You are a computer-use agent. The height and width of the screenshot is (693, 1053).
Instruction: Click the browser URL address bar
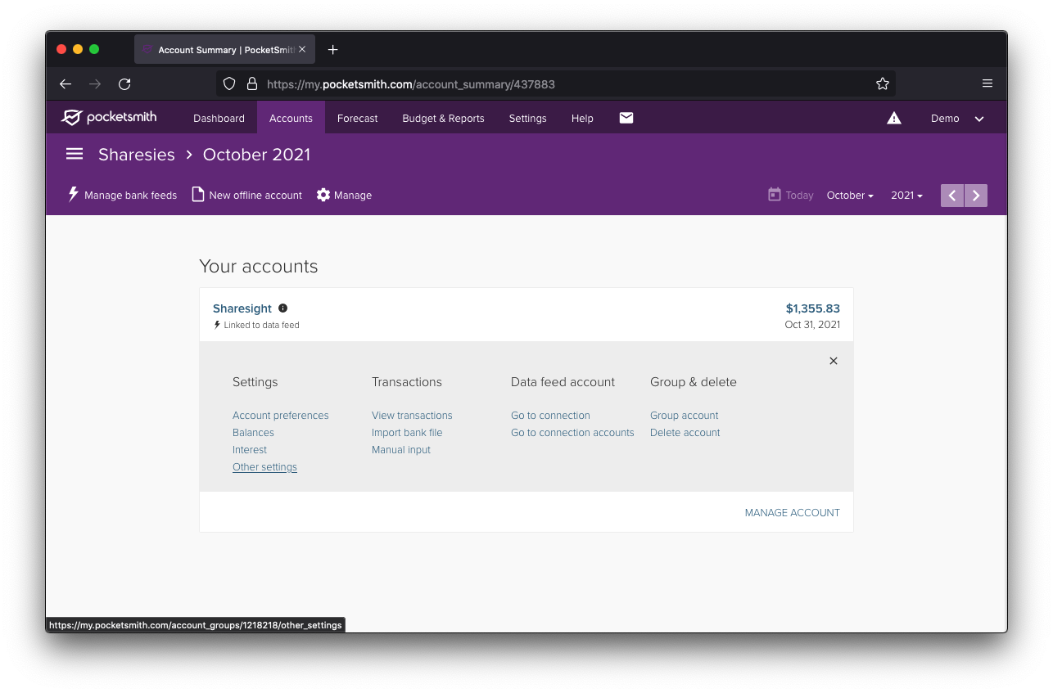[x=557, y=83]
